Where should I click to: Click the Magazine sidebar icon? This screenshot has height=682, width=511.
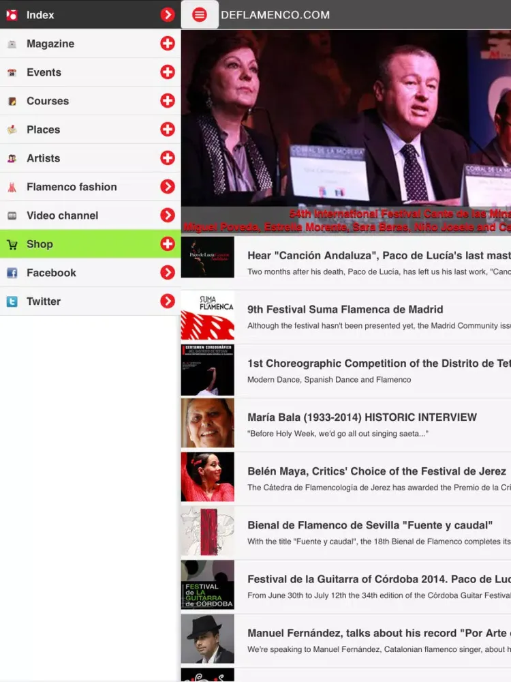click(12, 44)
